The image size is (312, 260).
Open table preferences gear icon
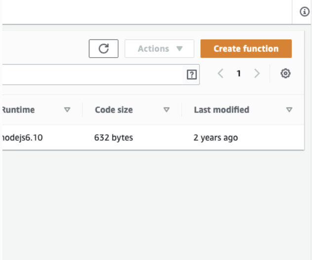click(285, 74)
